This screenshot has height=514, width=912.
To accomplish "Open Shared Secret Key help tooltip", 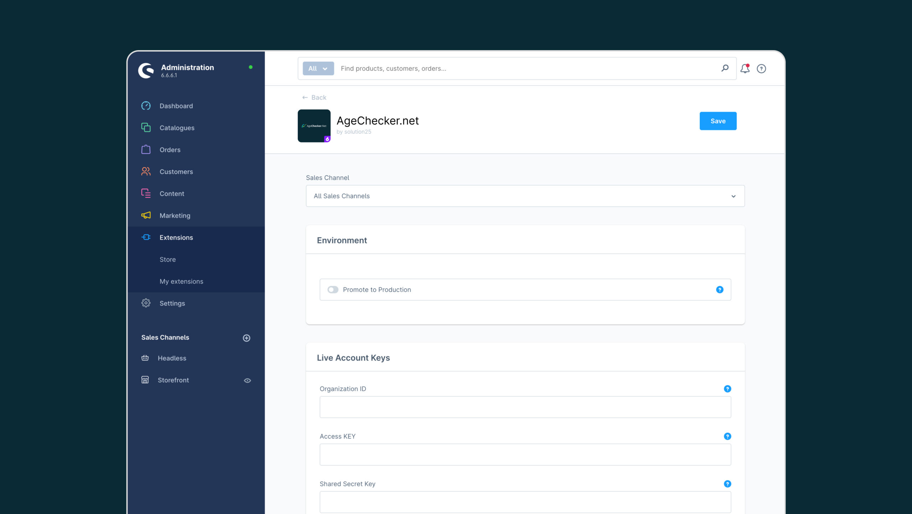I will 727,484.
